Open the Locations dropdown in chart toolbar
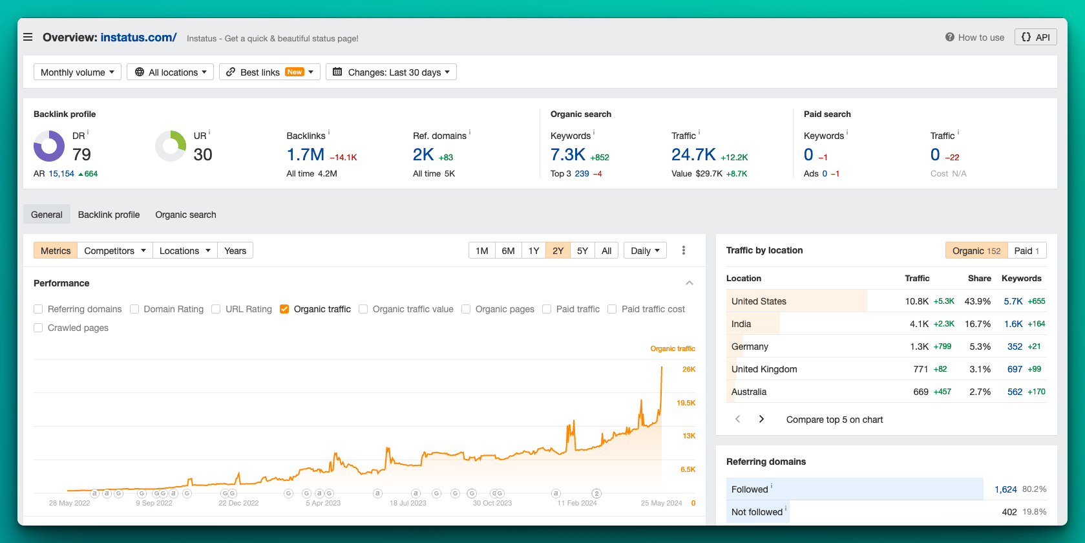 (x=185, y=250)
